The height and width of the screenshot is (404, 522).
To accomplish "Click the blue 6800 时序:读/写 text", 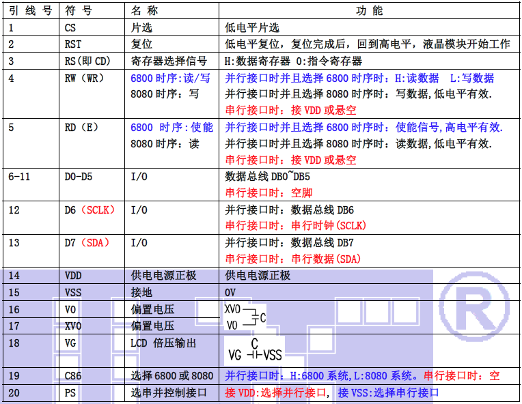I will coord(171,78).
